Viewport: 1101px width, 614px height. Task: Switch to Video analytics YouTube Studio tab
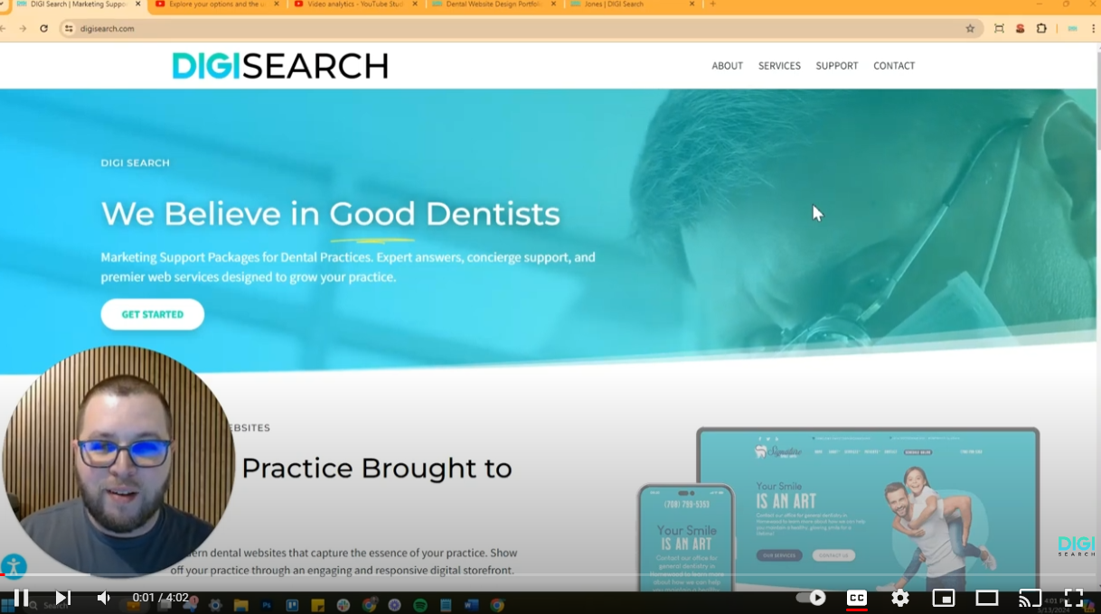357,5
